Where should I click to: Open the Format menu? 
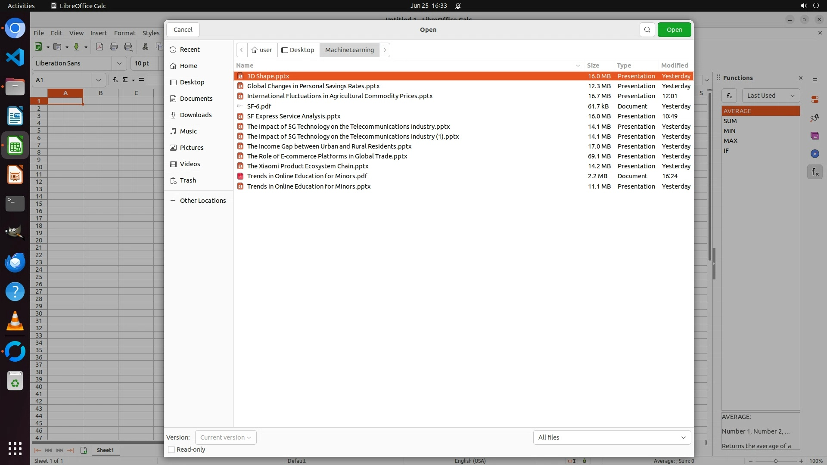tap(124, 33)
